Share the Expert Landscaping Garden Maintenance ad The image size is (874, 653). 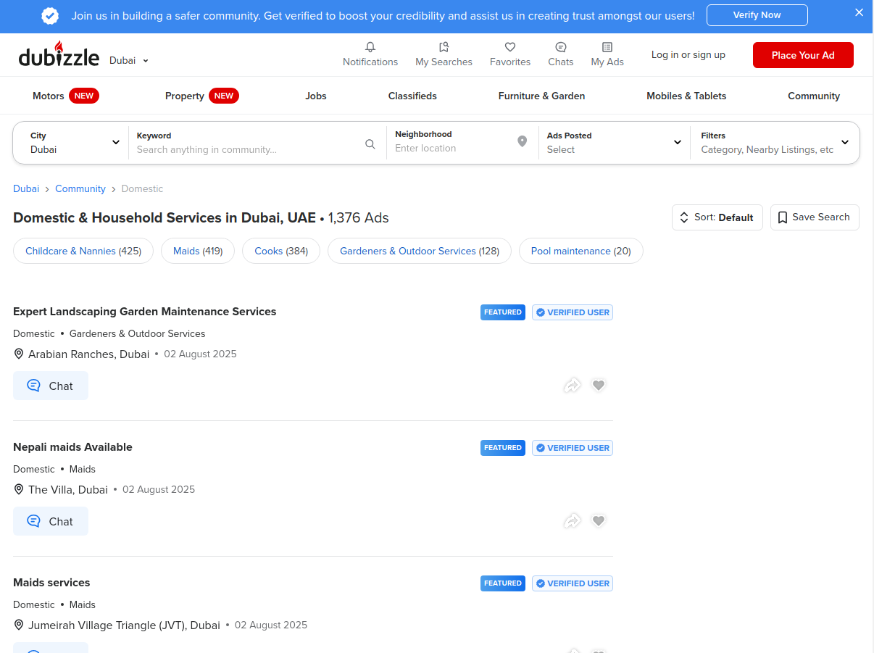[573, 386]
